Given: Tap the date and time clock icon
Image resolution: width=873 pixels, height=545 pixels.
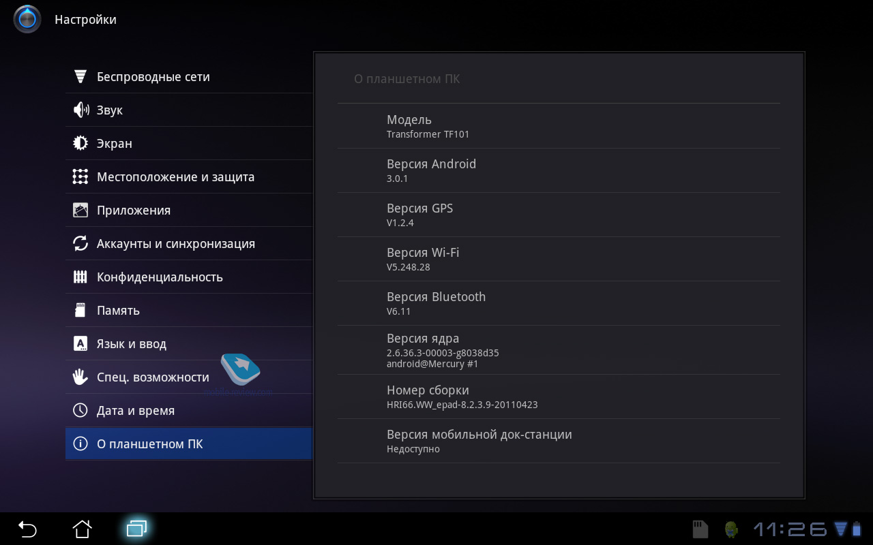Looking at the screenshot, I should click(80, 410).
